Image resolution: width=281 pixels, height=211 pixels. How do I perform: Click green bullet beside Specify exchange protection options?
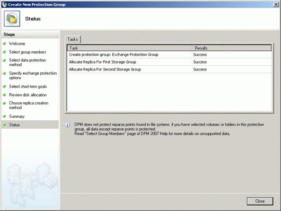pos(4,73)
